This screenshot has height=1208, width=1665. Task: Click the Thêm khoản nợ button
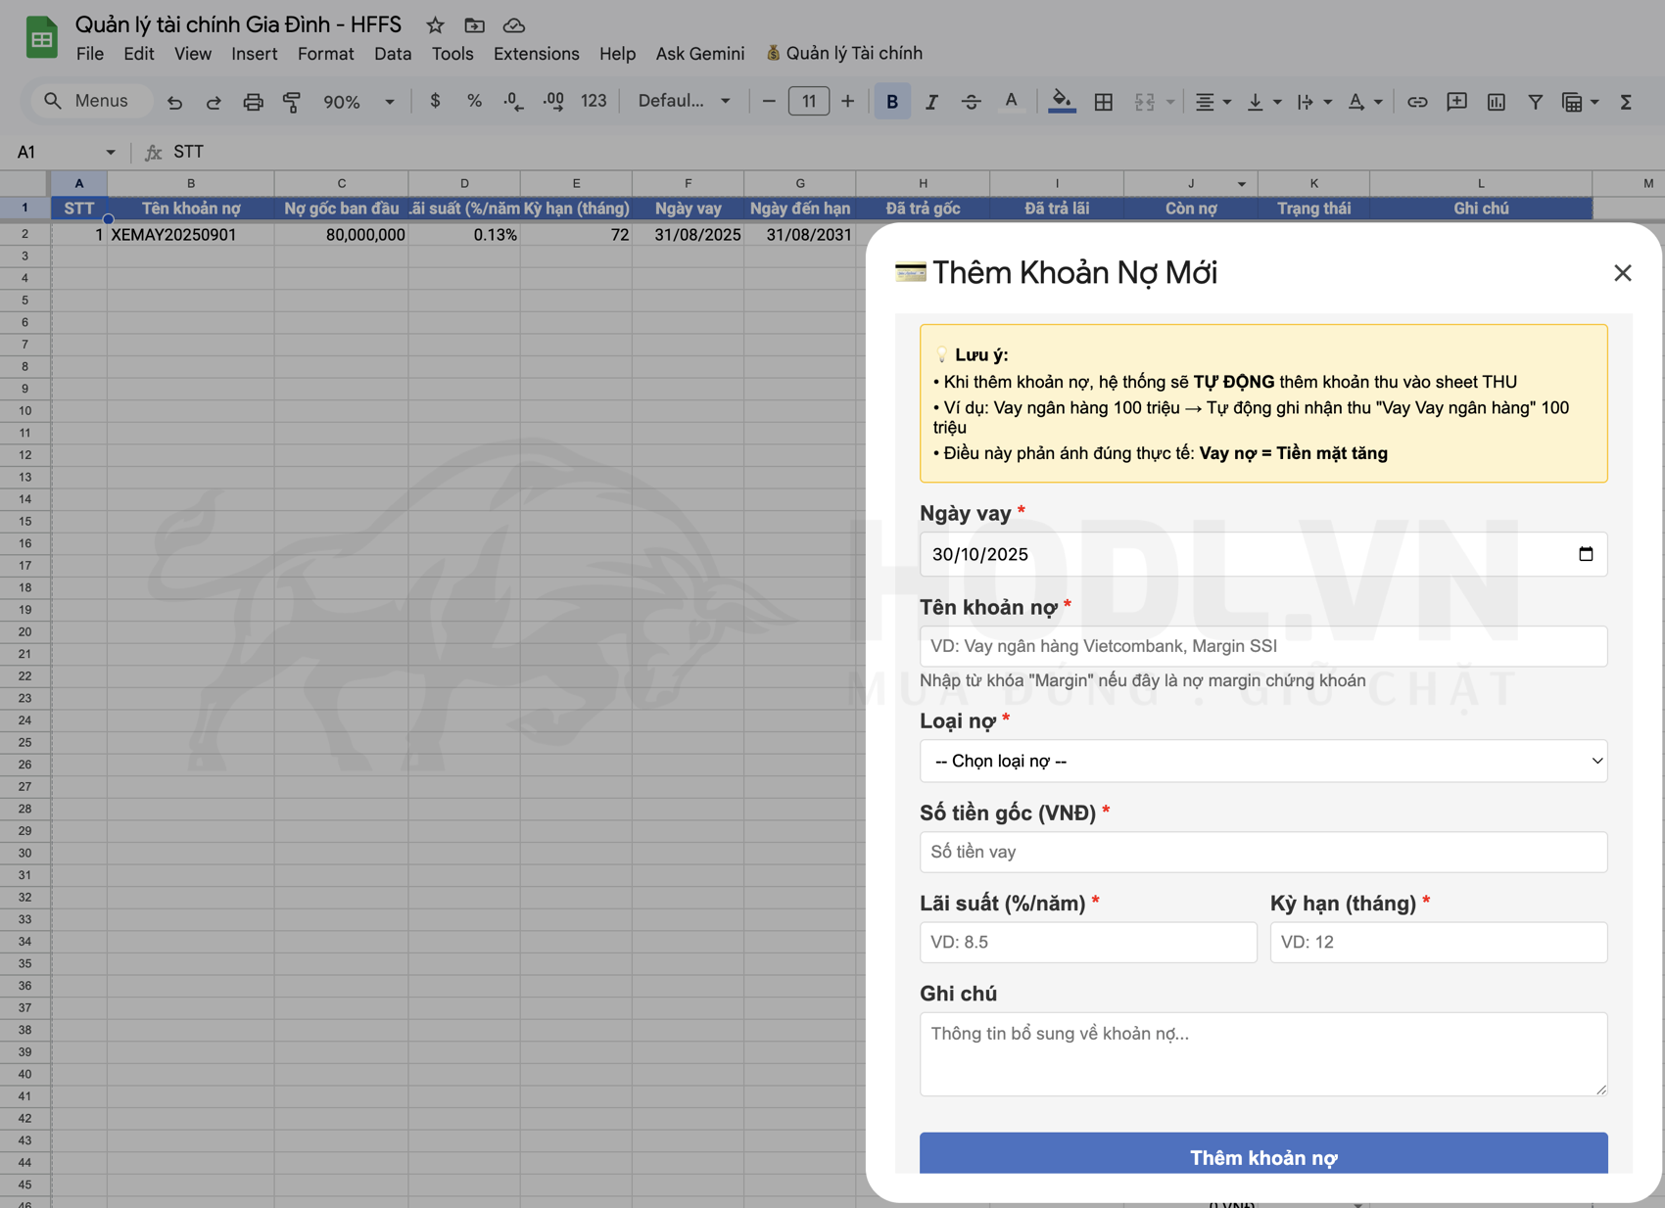(x=1262, y=1157)
